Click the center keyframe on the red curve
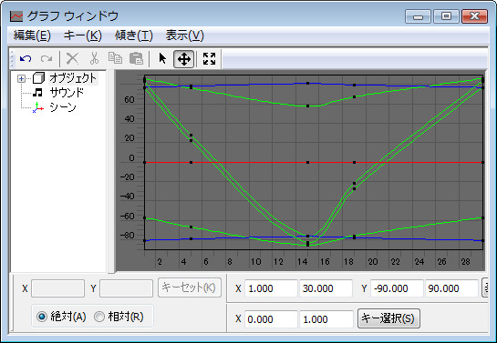Image resolution: width=497 pixels, height=343 pixels. tap(307, 163)
